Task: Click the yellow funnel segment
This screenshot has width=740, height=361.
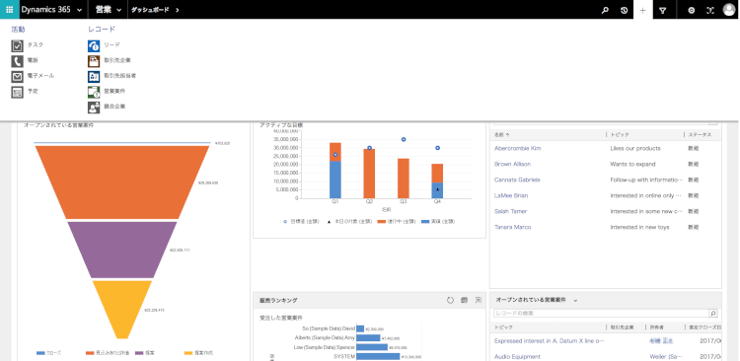Action: [122, 309]
